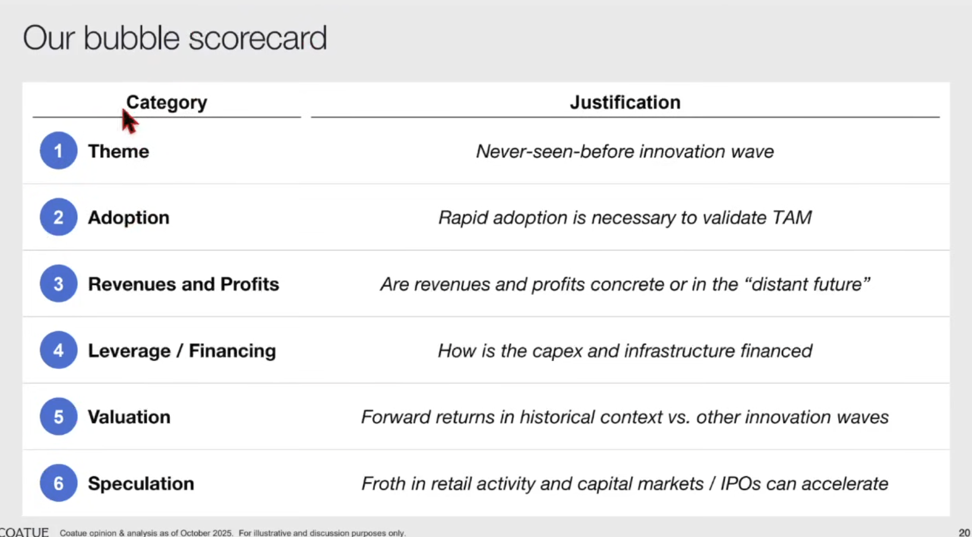Select the number 3 circle badge

[58, 284]
